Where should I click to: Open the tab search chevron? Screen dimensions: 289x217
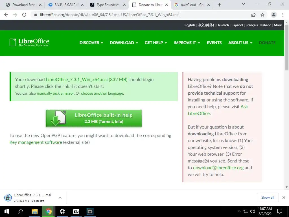pyautogui.click(x=244, y=4)
